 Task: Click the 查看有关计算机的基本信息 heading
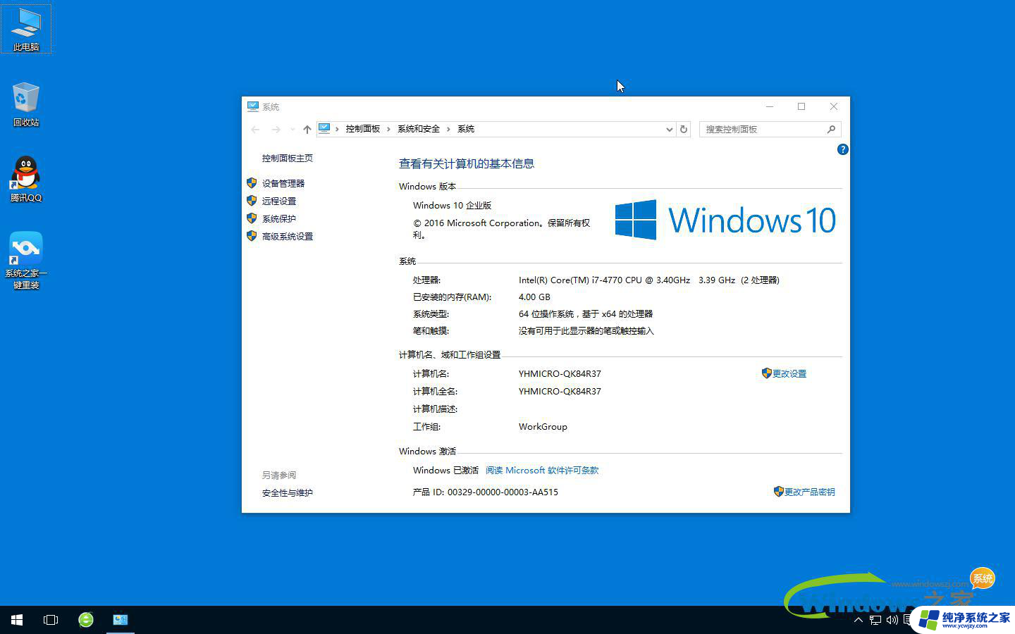tap(467, 163)
